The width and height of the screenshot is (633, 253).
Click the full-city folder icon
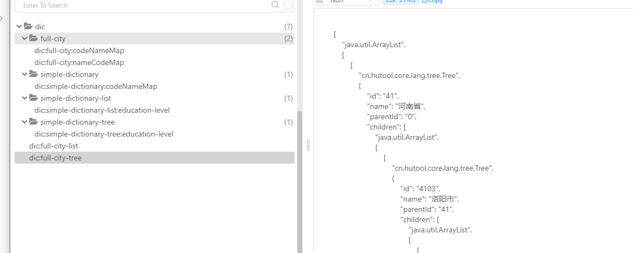(34, 38)
